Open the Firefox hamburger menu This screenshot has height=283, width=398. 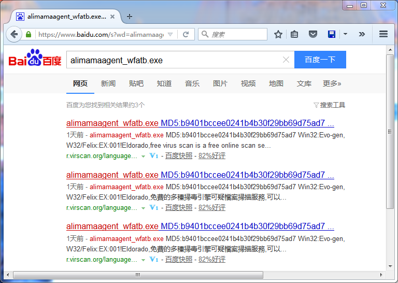pos(383,34)
